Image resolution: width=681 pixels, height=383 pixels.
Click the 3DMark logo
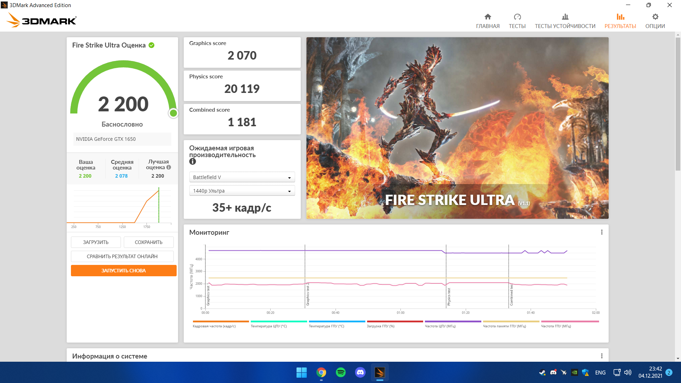pyautogui.click(x=41, y=20)
